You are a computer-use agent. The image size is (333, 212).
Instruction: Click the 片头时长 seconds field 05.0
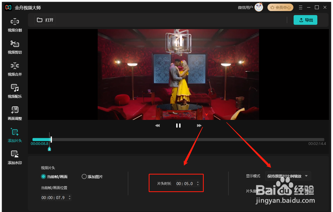(x=189, y=184)
